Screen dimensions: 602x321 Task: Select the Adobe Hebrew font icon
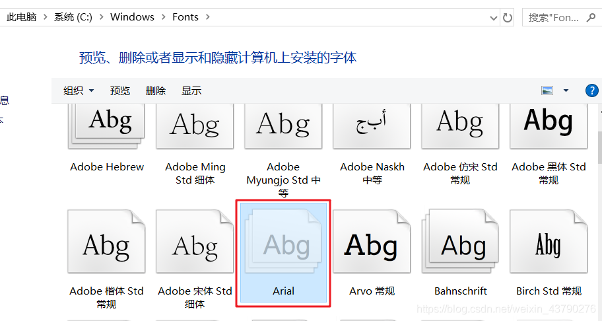point(107,124)
